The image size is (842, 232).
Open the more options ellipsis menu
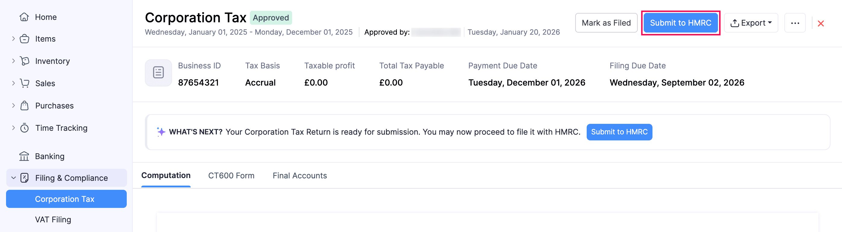(x=795, y=23)
